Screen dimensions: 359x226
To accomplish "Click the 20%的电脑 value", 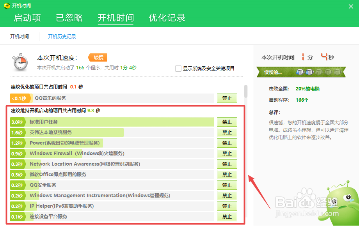I will click(307, 89).
